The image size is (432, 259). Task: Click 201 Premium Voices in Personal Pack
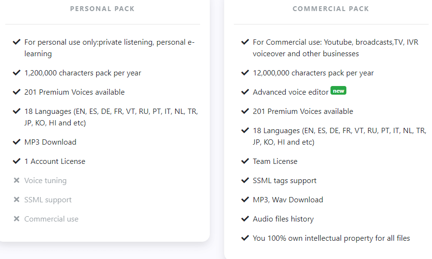click(x=75, y=92)
